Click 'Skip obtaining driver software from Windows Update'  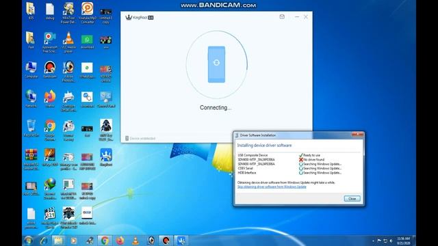click(272, 187)
